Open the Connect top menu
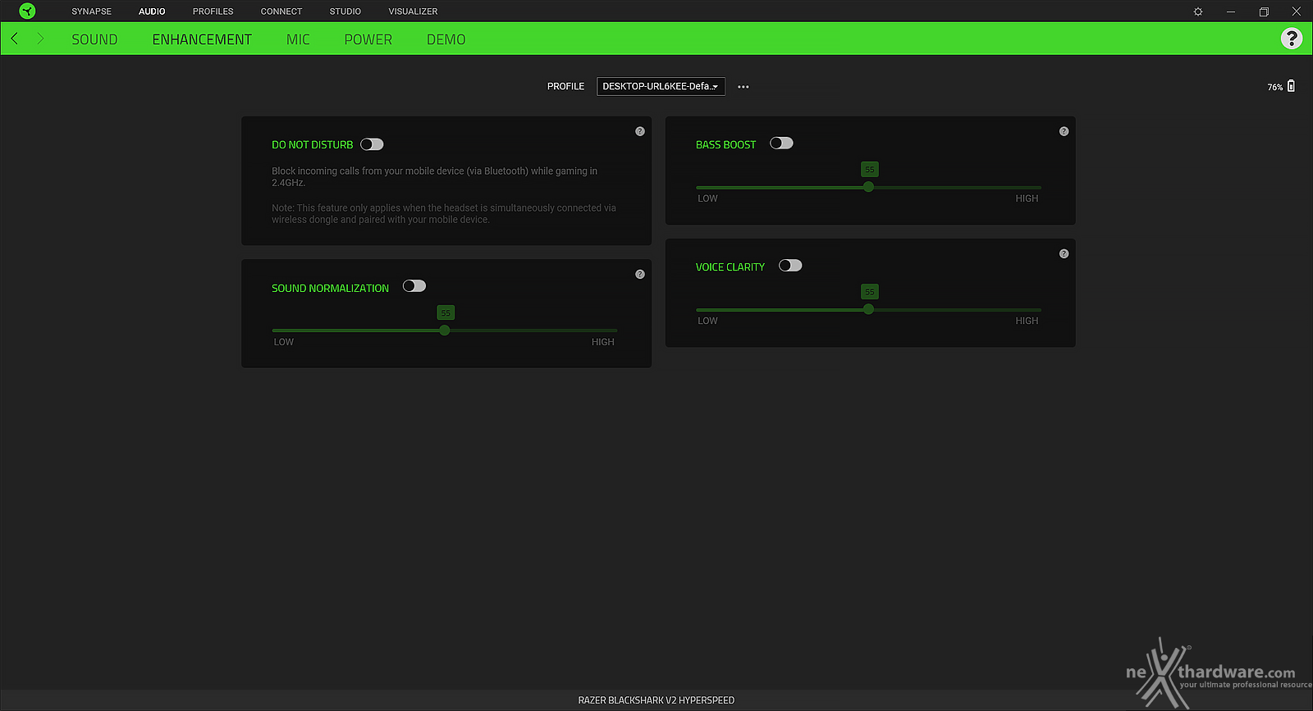Screen dimensions: 1313x711 tap(281, 11)
